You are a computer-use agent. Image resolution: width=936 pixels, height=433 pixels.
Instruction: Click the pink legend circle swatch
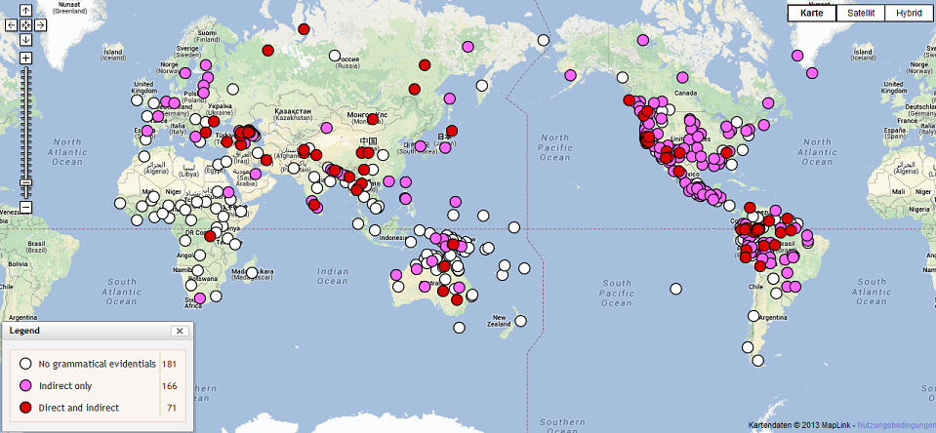24,385
